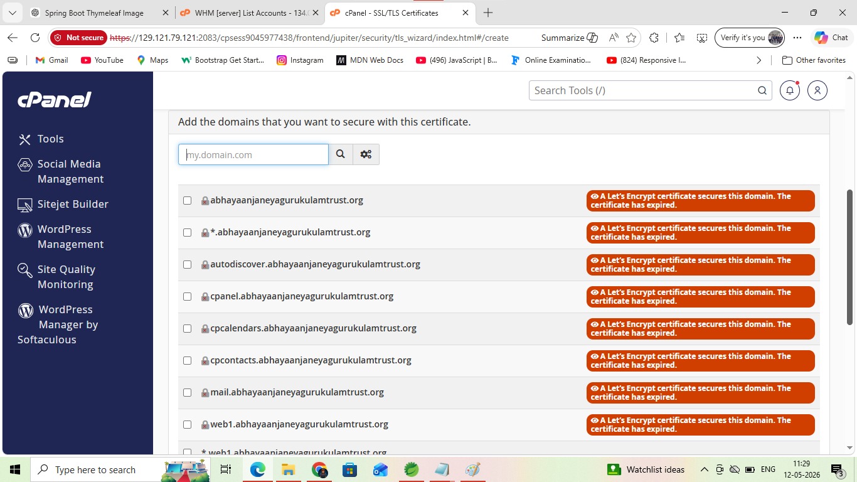Screen dimensions: 857x482
Task: Open the browser extensions puzzle icon
Action: coord(654,38)
